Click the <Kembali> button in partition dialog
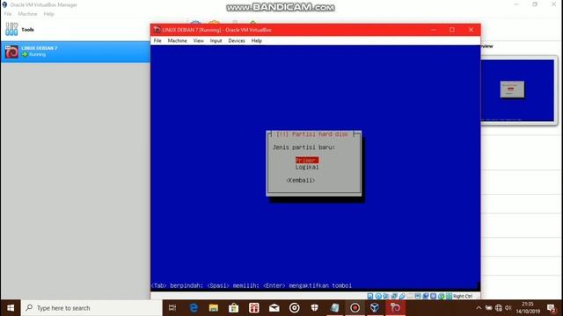563x316 pixels. pos(301,180)
